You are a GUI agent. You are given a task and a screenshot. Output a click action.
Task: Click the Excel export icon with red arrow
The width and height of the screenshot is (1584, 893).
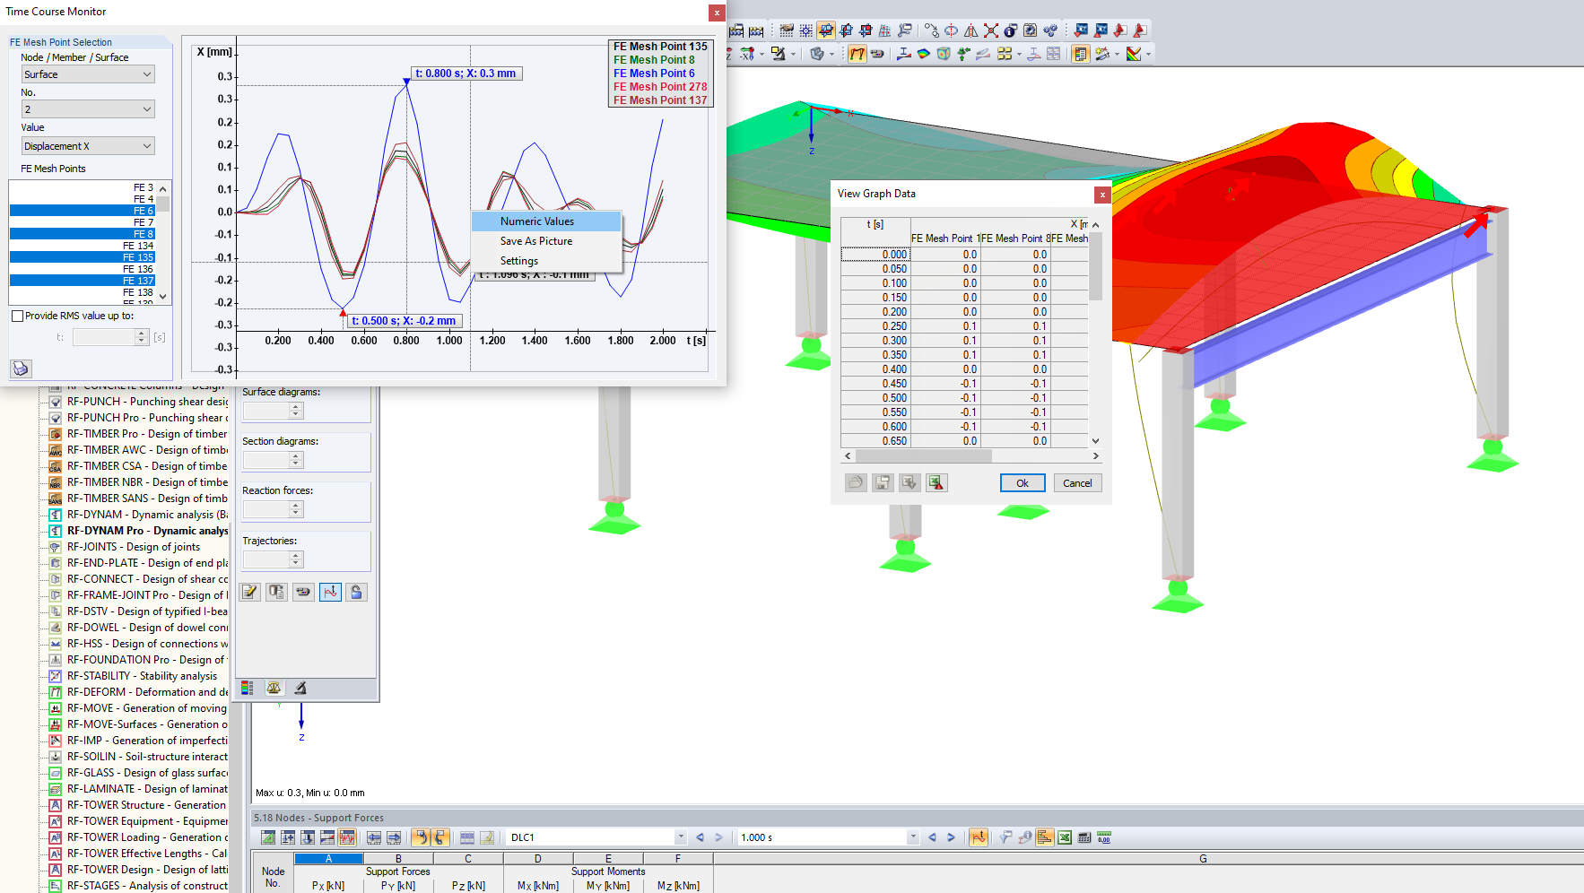point(936,482)
